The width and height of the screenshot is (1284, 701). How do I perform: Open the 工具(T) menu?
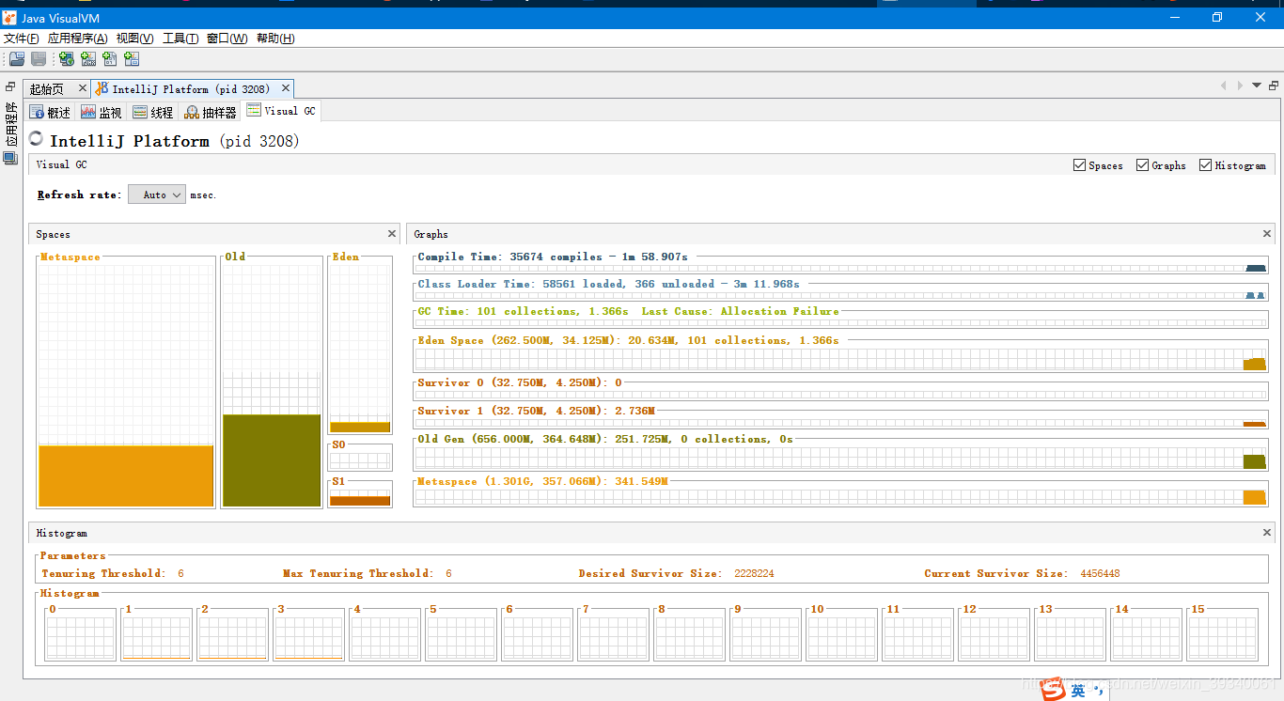tap(180, 39)
